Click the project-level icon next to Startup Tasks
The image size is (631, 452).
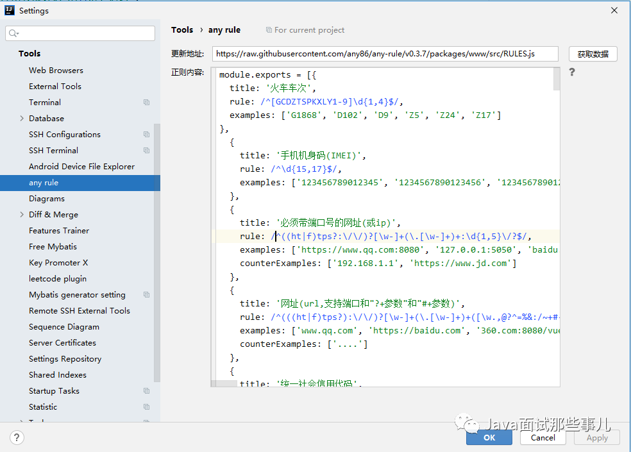coord(146,391)
